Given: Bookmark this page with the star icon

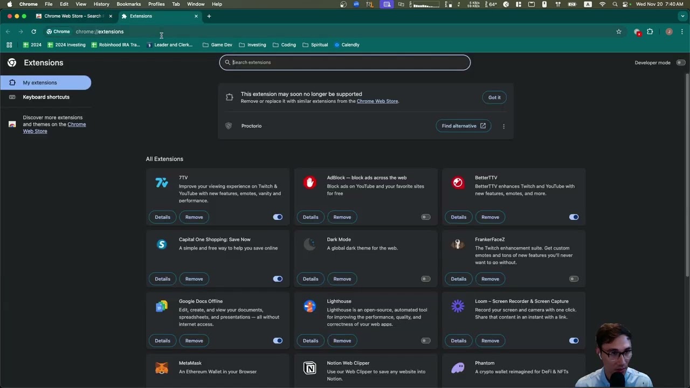Looking at the screenshot, I should click(x=619, y=32).
